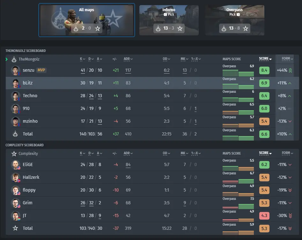This screenshot has height=240, width=302.
Task: Sort TheMongolz table by OD
Action: [x=166, y=59]
